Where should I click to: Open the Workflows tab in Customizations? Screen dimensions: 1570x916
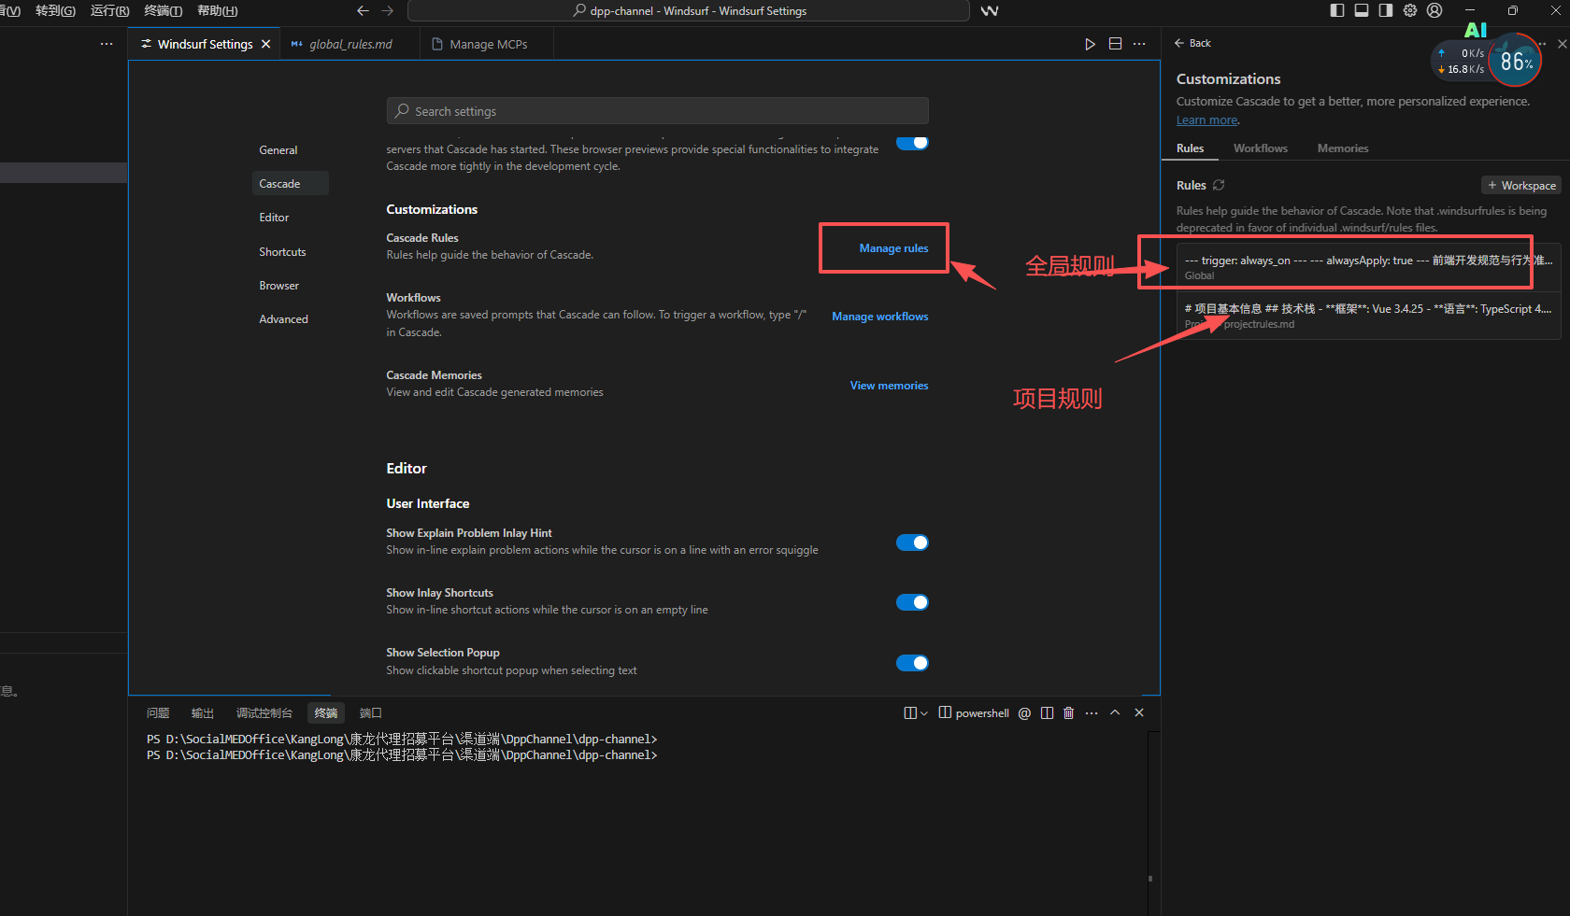pyautogui.click(x=1260, y=148)
